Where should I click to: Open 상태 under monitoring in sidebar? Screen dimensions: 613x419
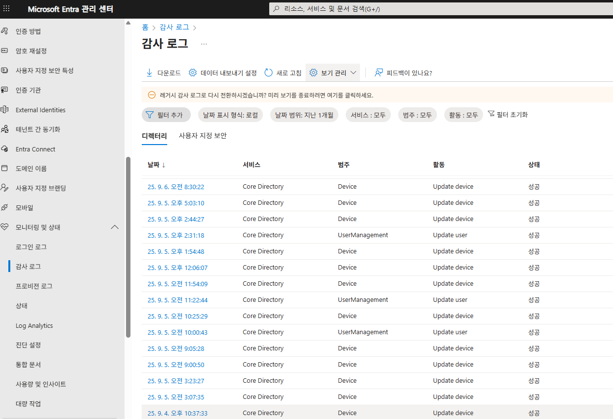[x=22, y=306]
